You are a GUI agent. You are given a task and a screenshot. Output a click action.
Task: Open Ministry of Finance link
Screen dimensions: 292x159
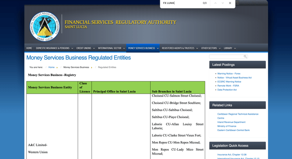click(x=227, y=126)
